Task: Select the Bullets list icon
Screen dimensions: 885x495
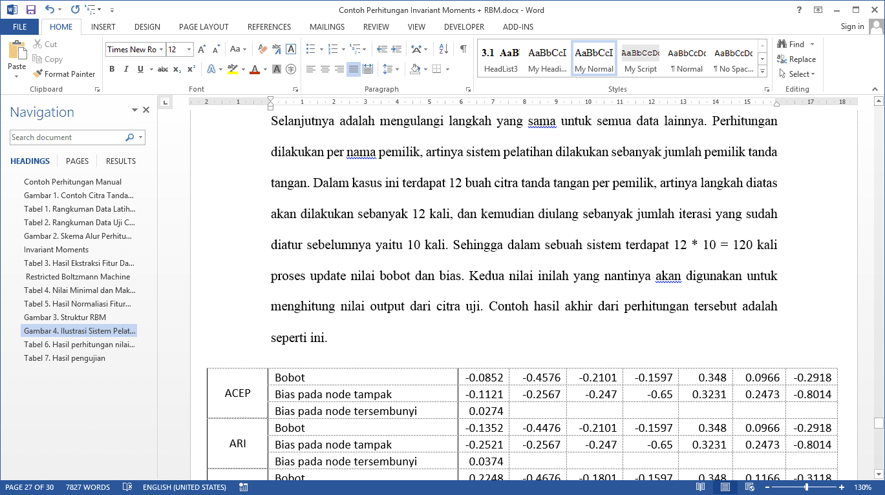Action: 311,49
